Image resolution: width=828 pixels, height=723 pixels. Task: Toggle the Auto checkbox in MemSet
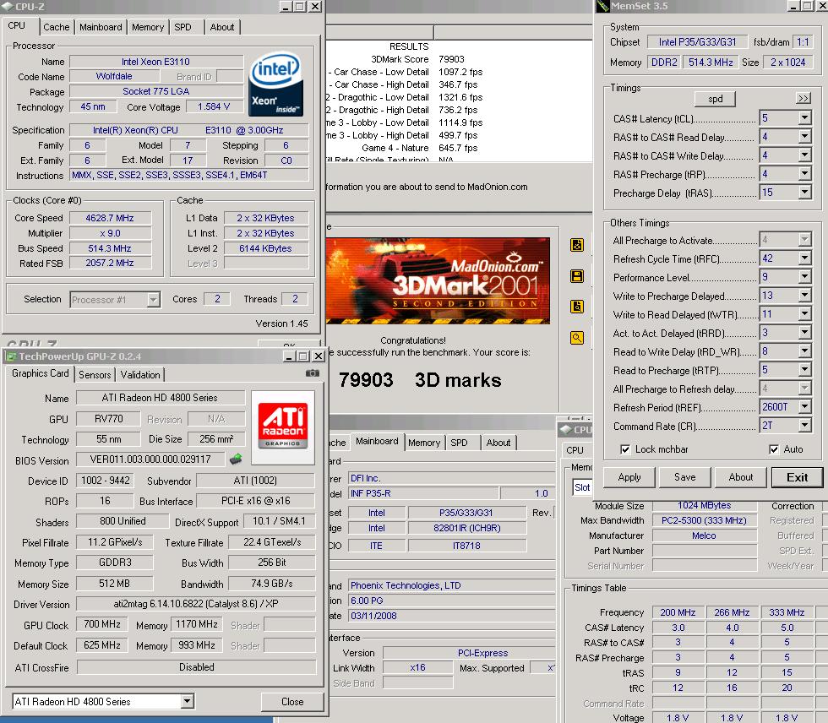774,449
